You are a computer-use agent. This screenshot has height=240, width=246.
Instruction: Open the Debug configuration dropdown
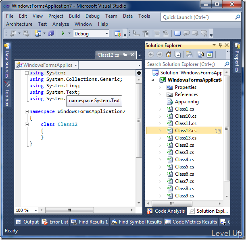pos(107,33)
